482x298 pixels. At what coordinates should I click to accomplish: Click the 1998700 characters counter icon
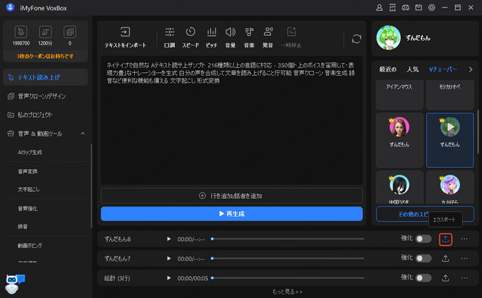pyautogui.click(x=21, y=32)
